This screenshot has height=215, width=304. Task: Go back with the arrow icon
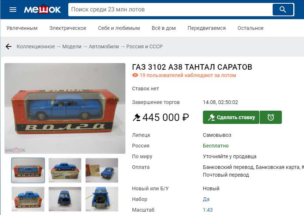point(8,46)
